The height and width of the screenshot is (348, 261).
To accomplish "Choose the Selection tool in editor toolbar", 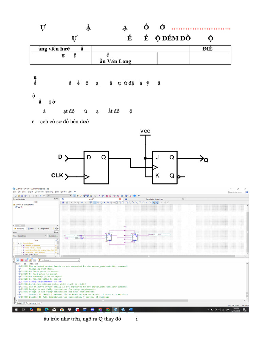I will point(95,203).
